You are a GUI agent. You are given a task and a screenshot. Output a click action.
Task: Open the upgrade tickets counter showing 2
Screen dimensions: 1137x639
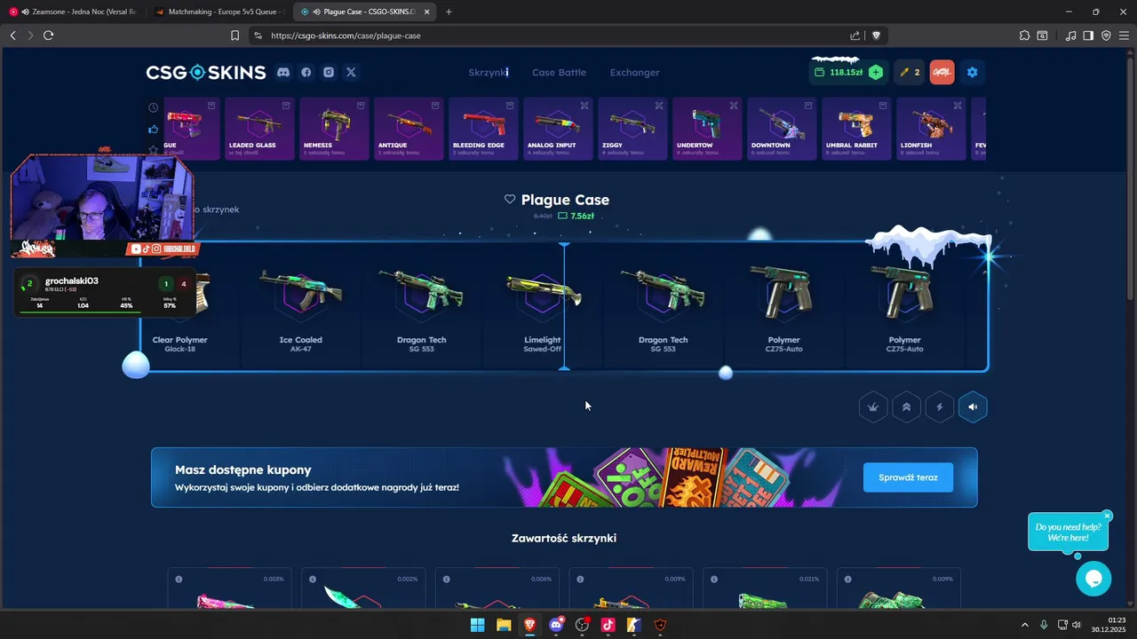coord(909,72)
